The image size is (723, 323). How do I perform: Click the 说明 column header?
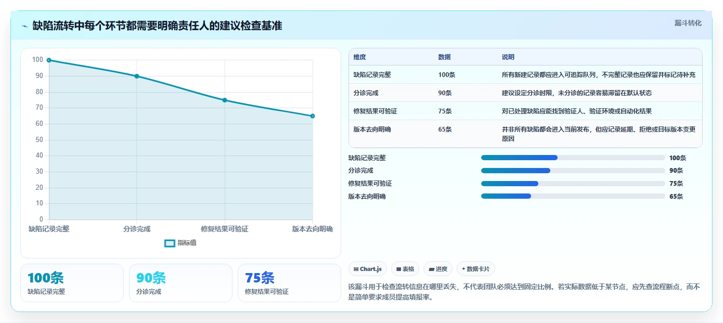(508, 57)
